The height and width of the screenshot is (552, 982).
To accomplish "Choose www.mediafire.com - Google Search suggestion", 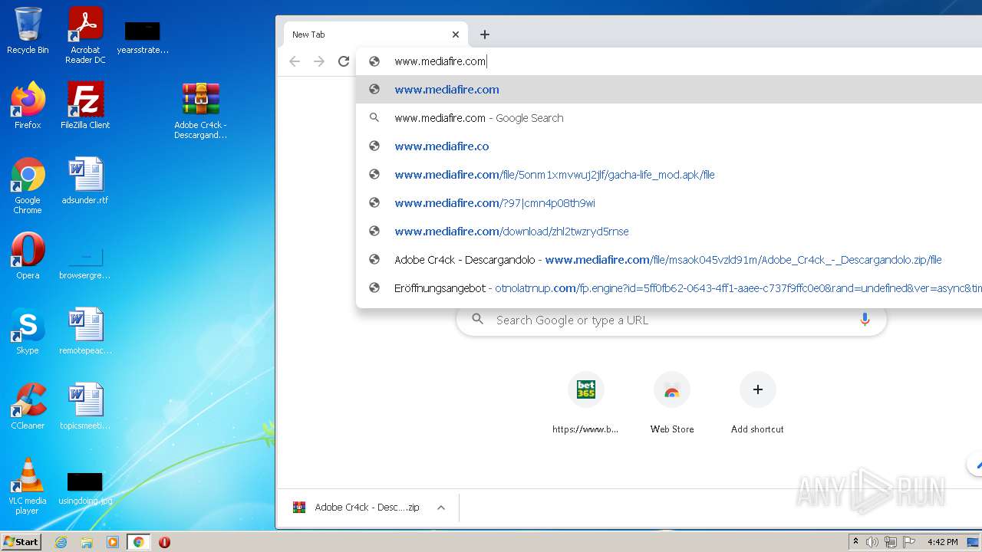I will (x=669, y=118).
